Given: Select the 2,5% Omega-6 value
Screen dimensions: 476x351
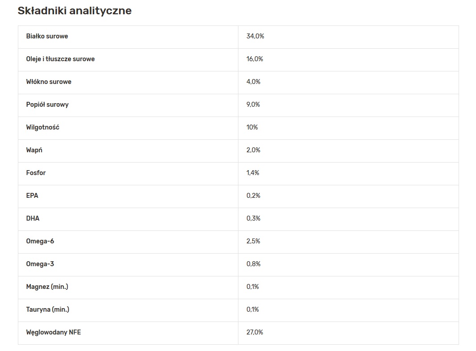Looking at the screenshot, I should coord(253,241).
